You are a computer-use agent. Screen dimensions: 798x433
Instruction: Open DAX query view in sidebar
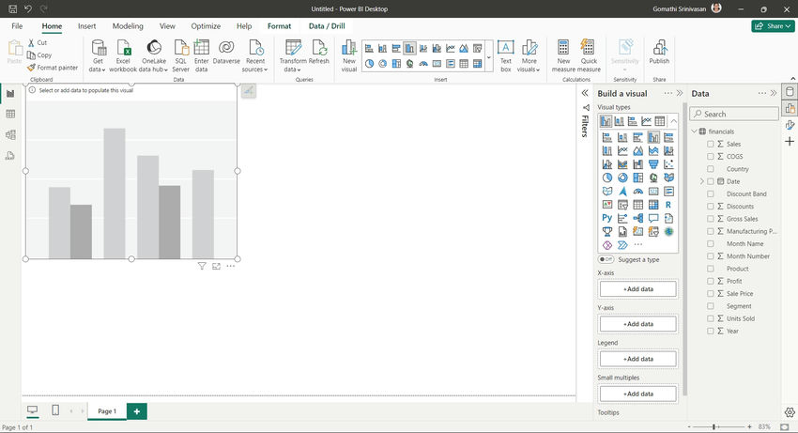(x=10, y=156)
